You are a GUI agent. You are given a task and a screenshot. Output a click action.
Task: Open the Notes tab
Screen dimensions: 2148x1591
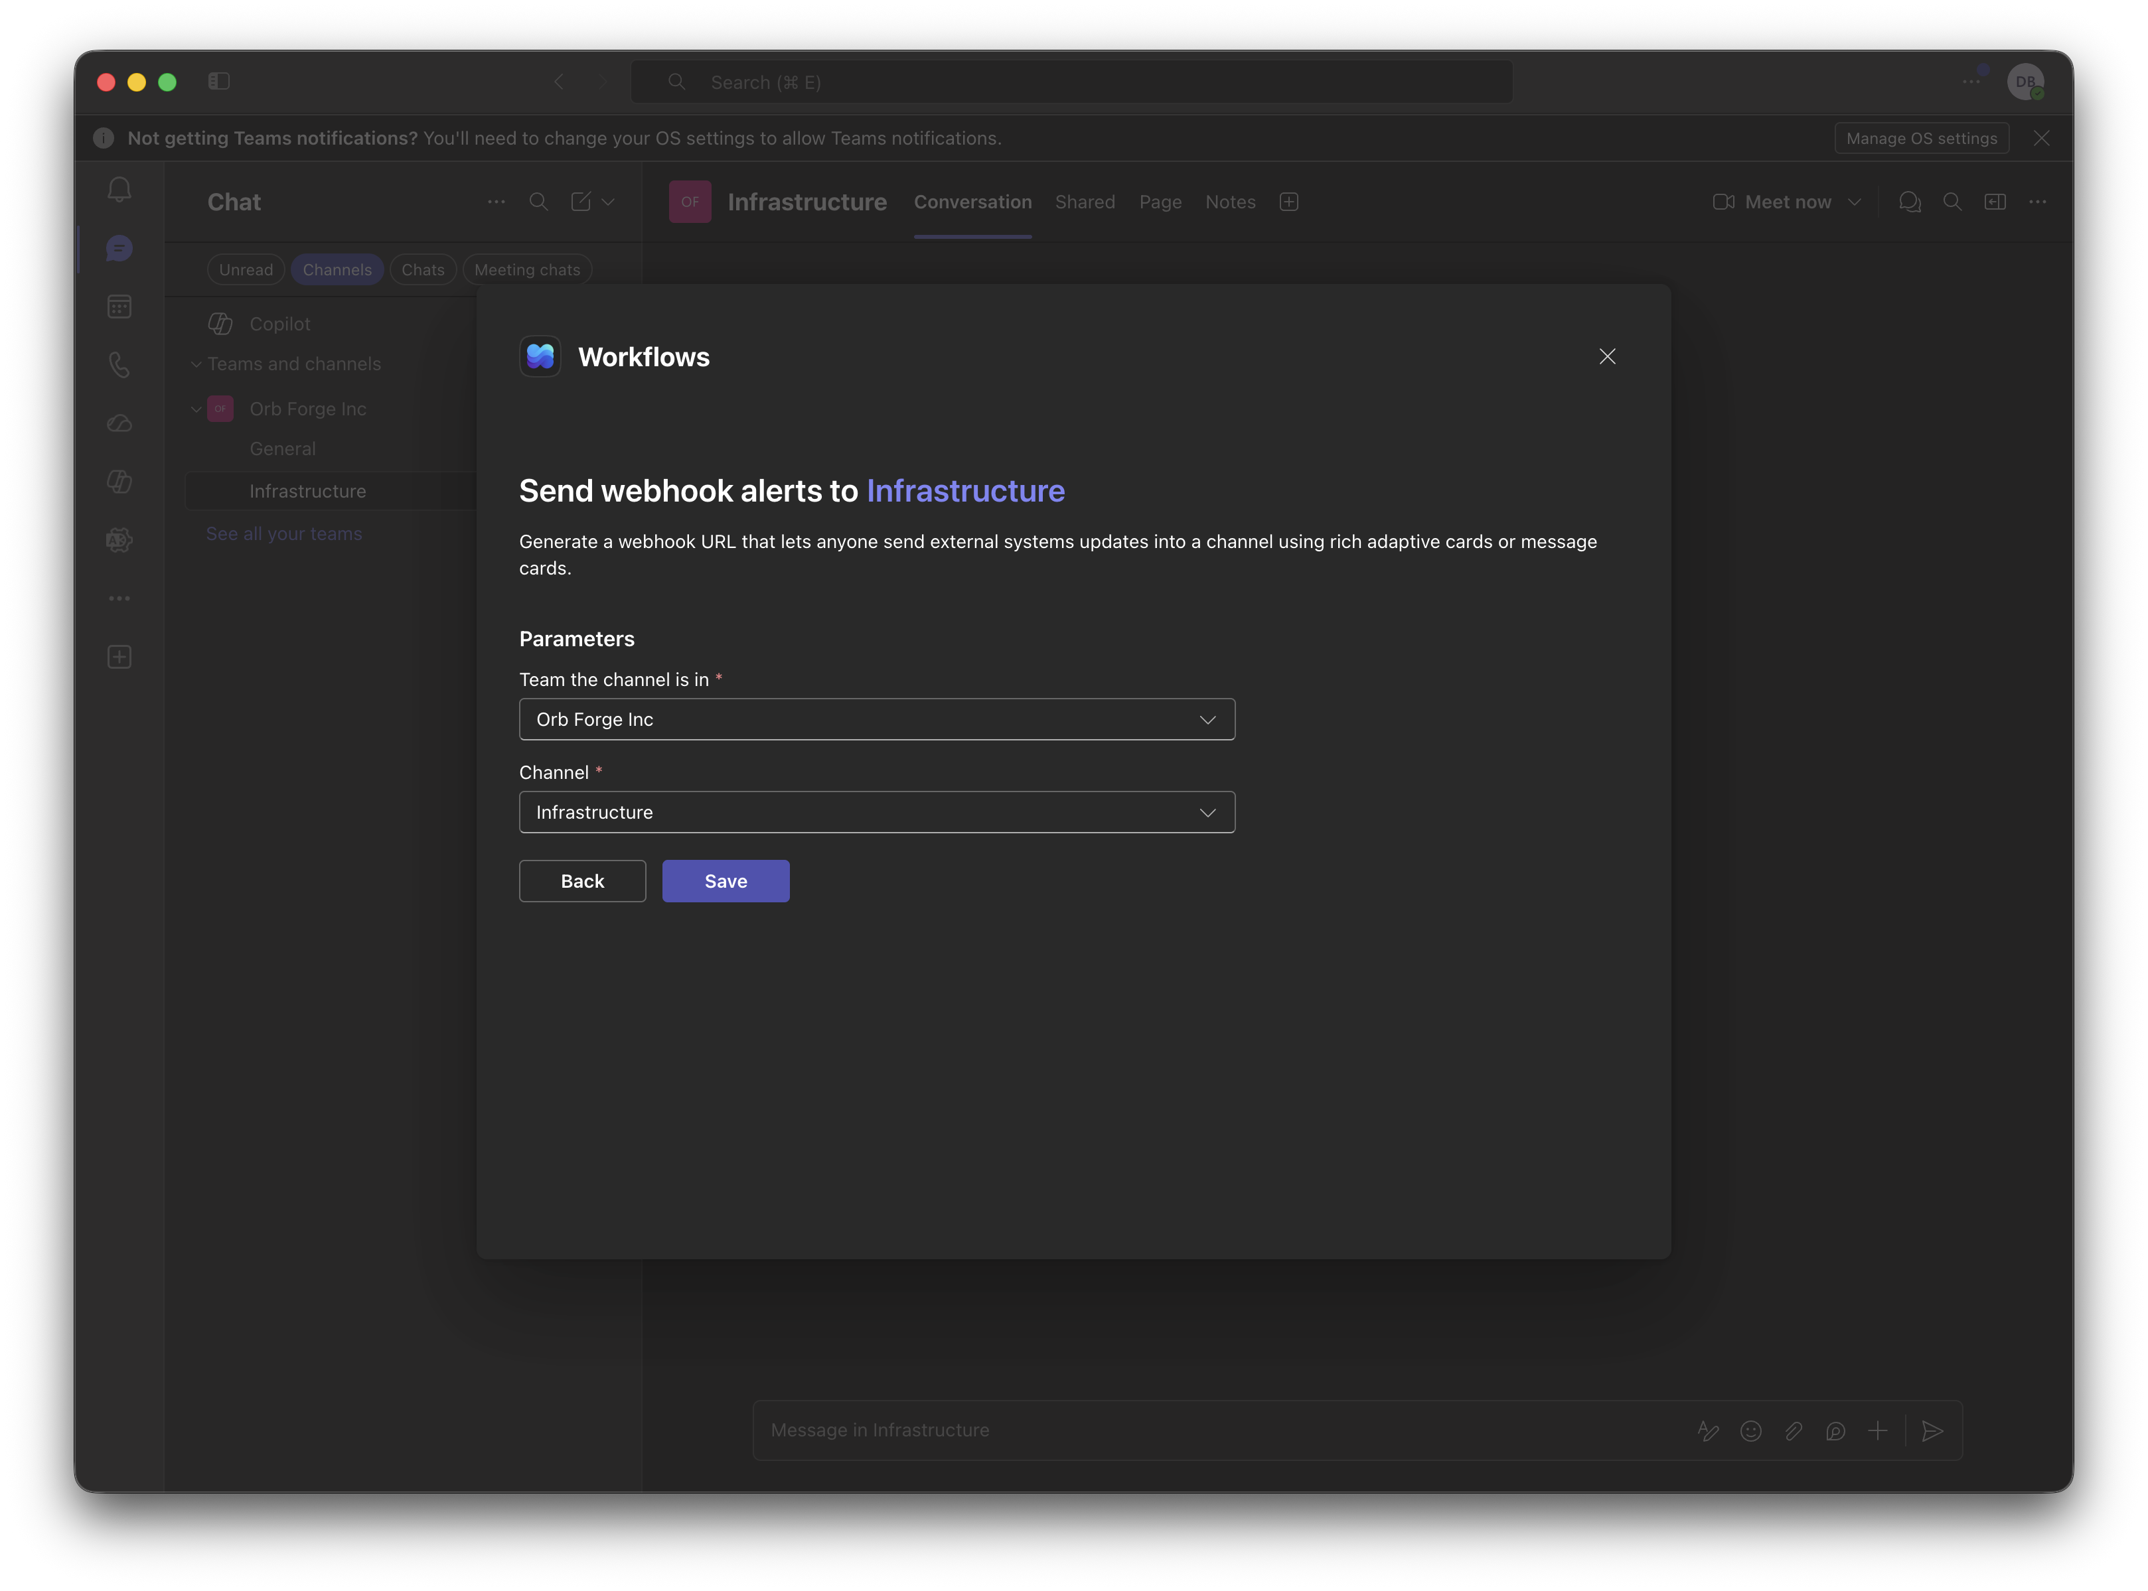tap(1231, 202)
